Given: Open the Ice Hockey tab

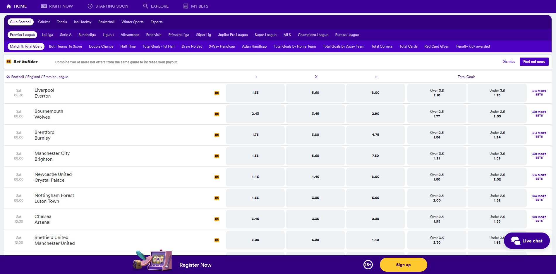Looking at the screenshot, I should (83, 22).
